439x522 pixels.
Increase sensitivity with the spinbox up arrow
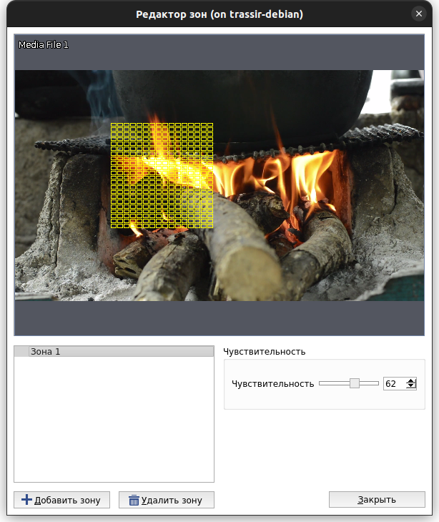click(x=411, y=381)
